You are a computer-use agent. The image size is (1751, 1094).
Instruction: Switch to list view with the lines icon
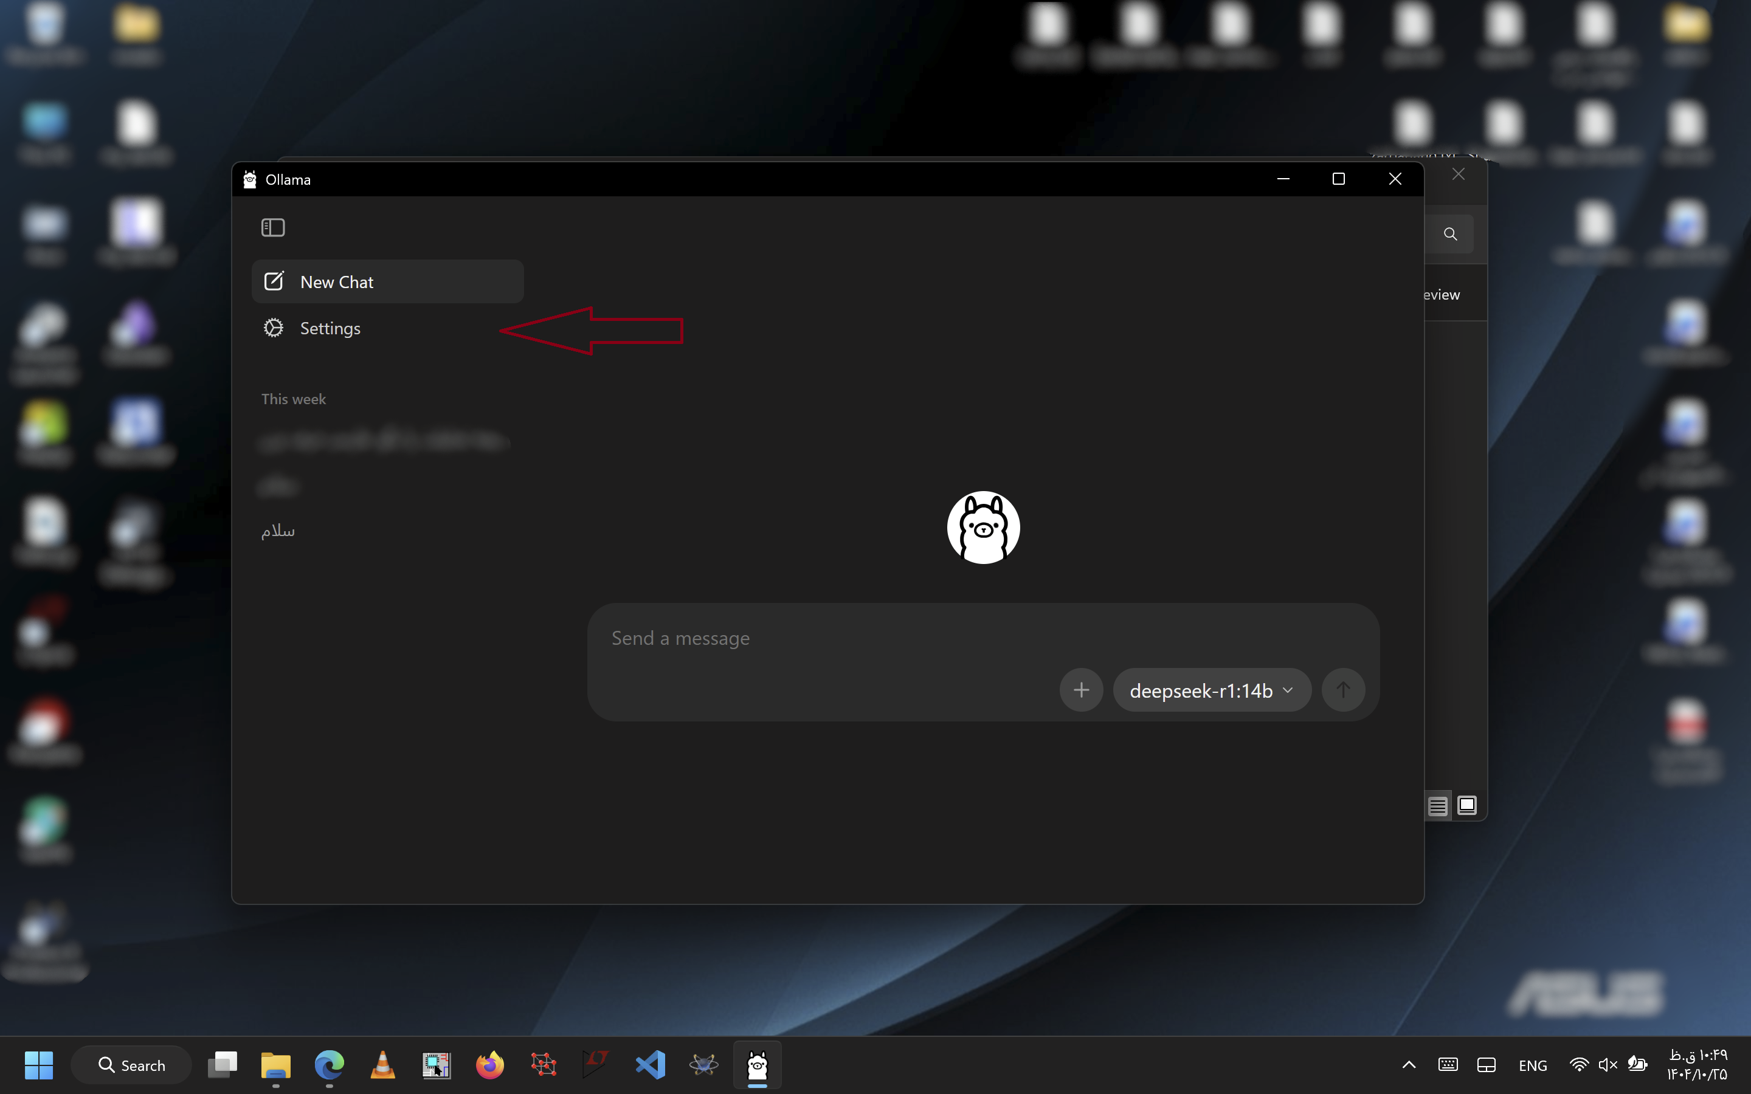[1438, 805]
